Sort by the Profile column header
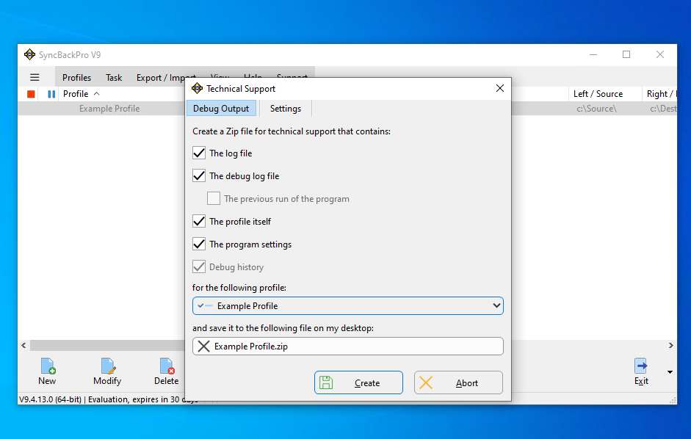Image resolution: width=691 pixels, height=439 pixels. [x=76, y=94]
